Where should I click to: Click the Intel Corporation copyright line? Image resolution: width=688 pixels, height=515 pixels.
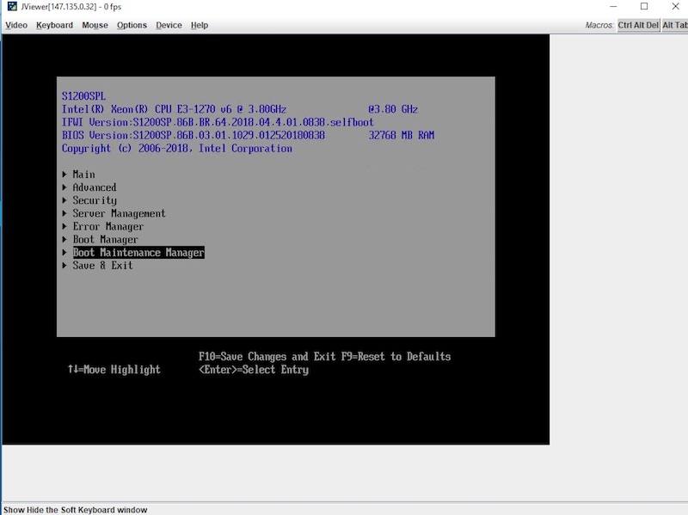(177, 148)
